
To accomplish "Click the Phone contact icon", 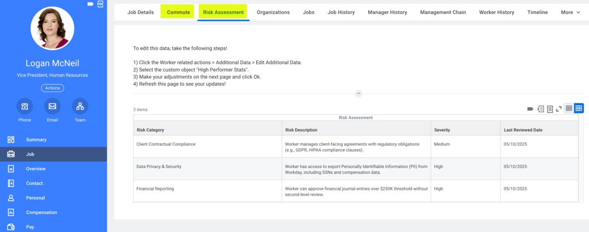I will pyautogui.click(x=25, y=106).
